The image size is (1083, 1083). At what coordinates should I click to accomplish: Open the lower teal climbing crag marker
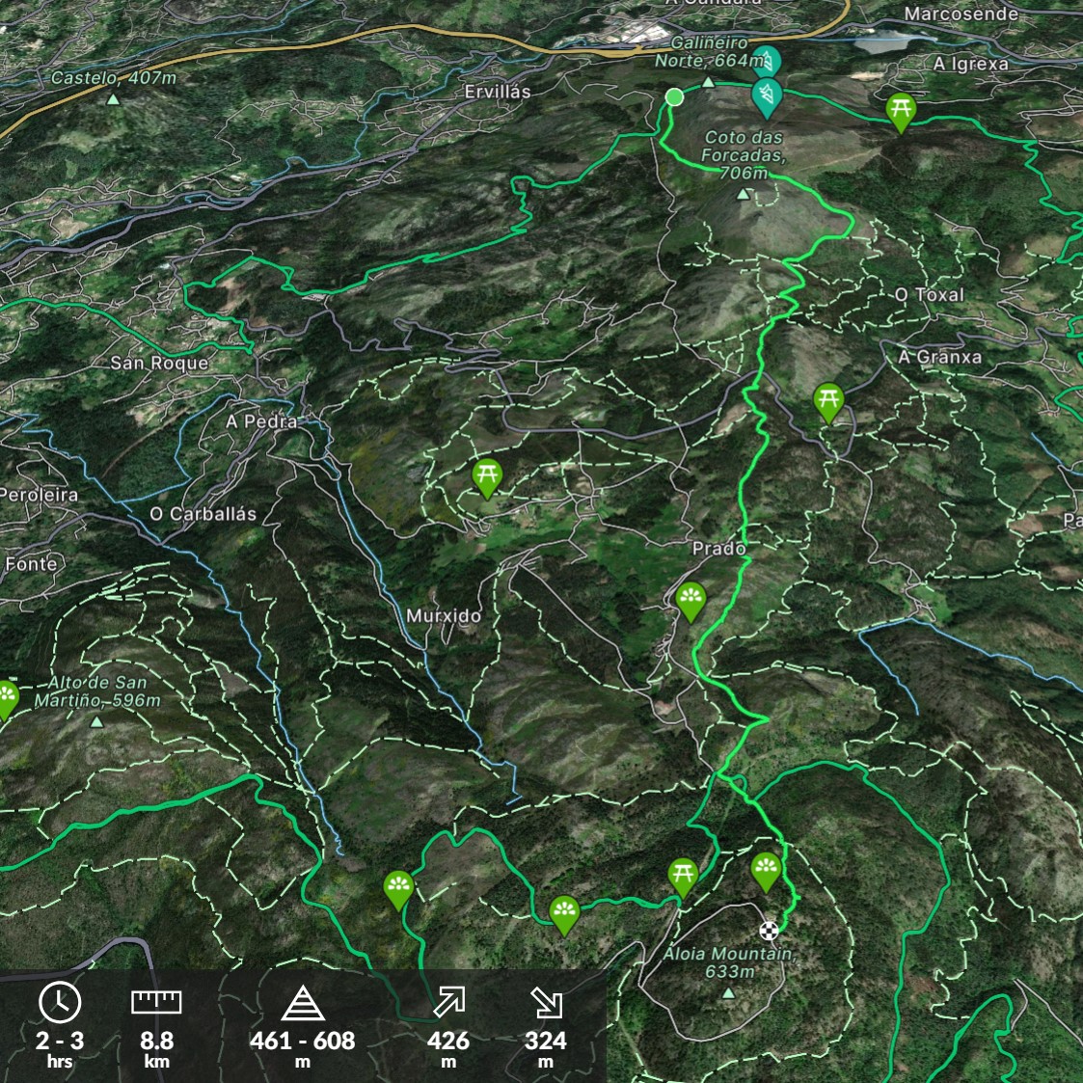pos(768,96)
